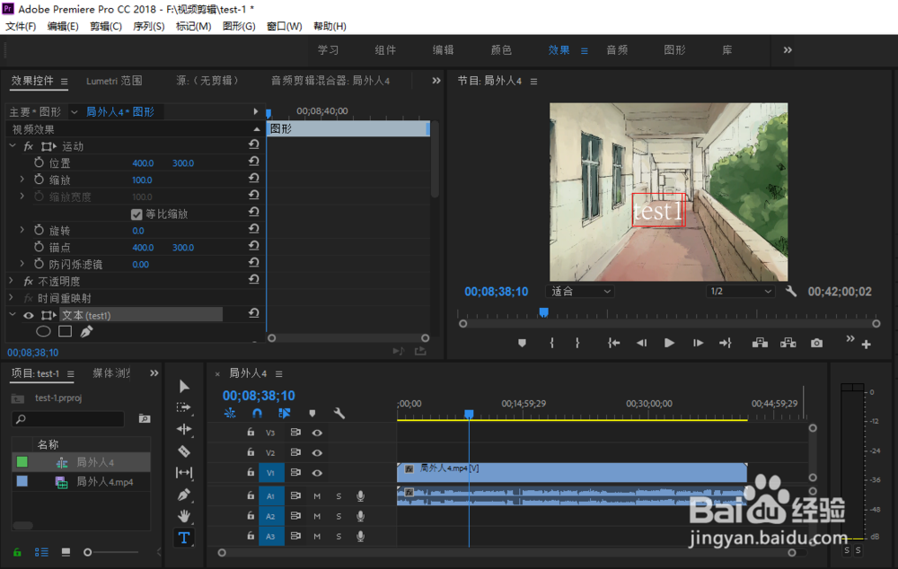Open the 1/2 playback resolution dropdown
Viewport: 898px width, 569px height.
741,292
